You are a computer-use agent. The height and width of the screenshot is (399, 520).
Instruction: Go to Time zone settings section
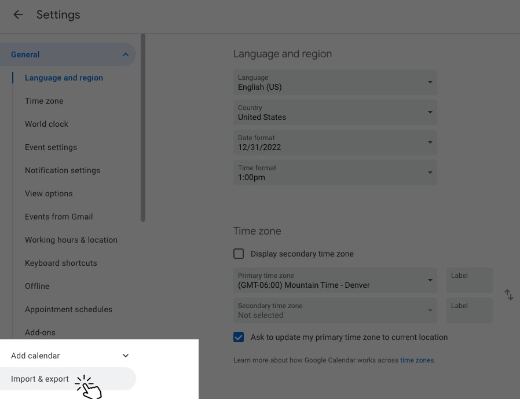tap(44, 101)
